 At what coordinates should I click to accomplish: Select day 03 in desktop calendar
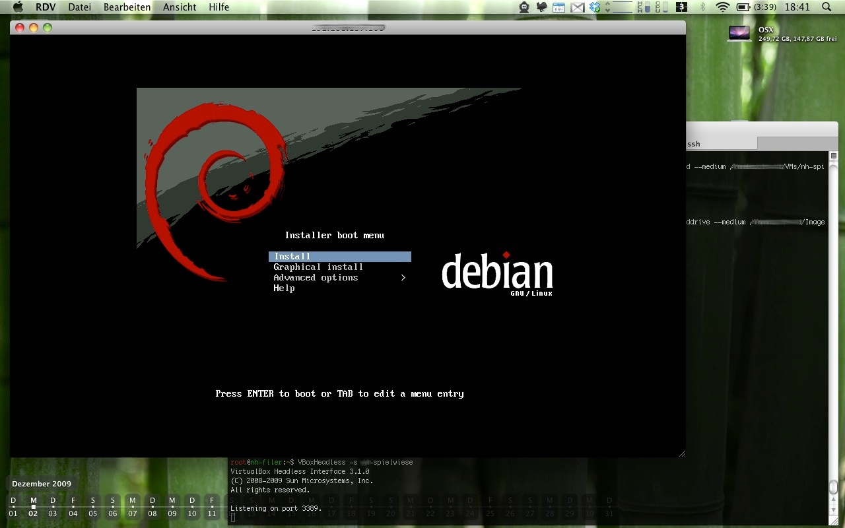53,508
